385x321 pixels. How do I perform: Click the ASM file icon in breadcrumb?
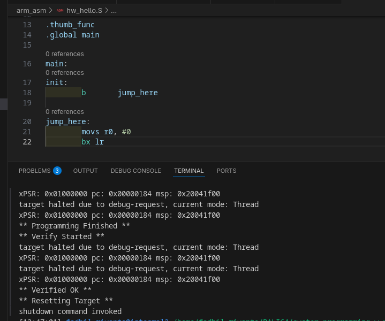[x=59, y=10]
